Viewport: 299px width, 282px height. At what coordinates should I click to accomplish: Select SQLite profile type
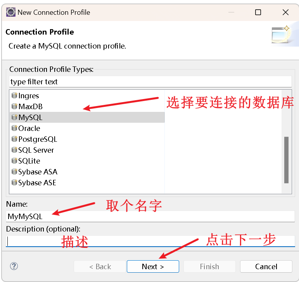tap(87, 161)
